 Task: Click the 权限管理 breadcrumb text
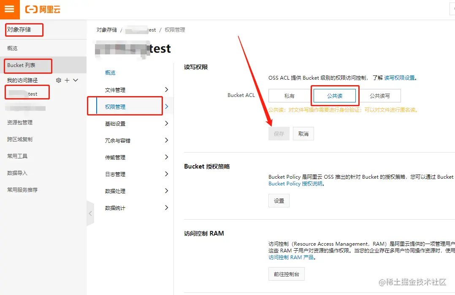coord(175,29)
